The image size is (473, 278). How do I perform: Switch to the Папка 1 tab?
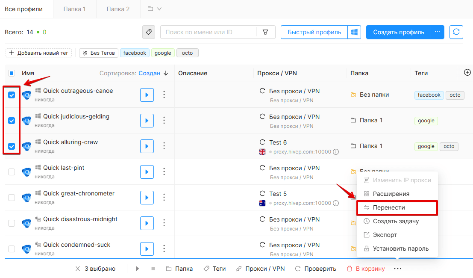(74, 9)
